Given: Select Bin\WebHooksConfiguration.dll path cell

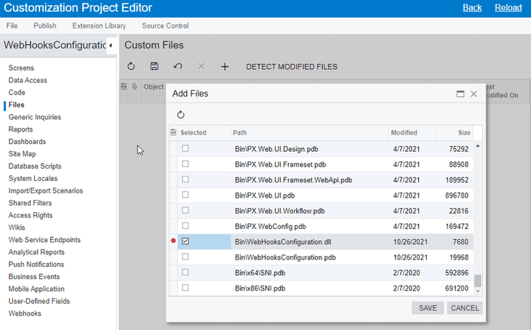Looking at the screenshot, I should point(310,241).
